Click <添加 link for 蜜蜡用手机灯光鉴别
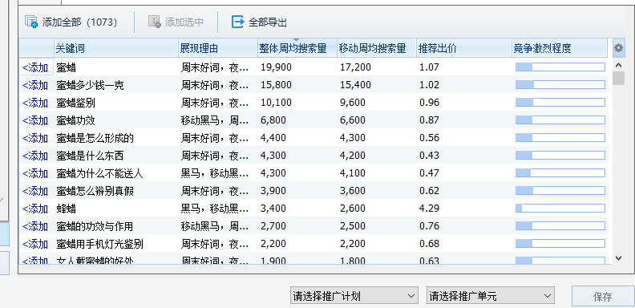Image resolution: width=635 pixels, height=308 pixels. 35,244
